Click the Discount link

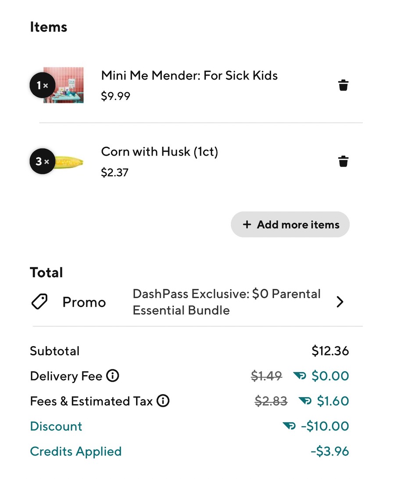56,426
